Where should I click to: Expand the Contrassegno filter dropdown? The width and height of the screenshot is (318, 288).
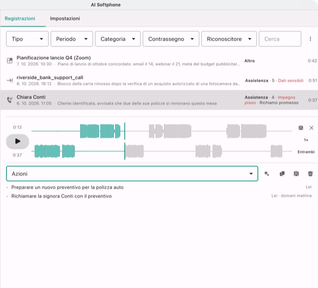pyautogui.click(x=171, y=39)
